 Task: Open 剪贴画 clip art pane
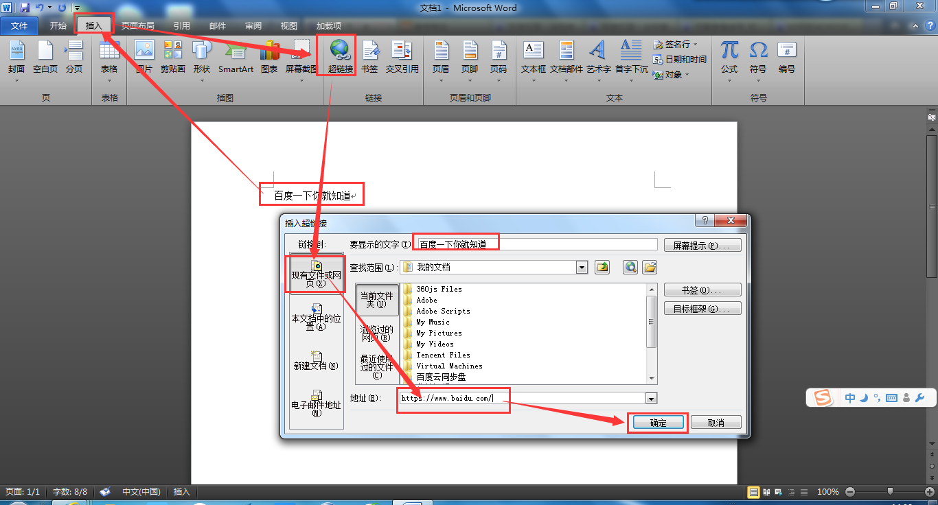[172, 56]
